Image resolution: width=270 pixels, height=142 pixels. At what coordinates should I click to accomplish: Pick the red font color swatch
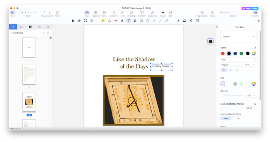coord(223,54)
